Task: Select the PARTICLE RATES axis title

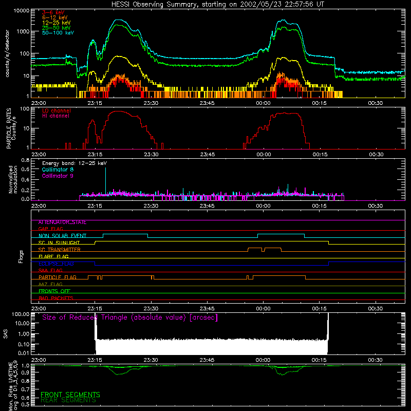Action: (x=9, y=128)
